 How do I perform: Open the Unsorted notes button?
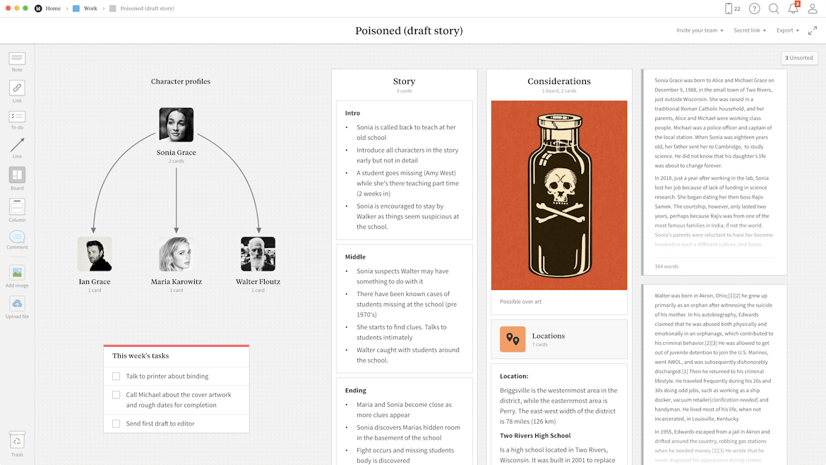click(x=799, y=58)
